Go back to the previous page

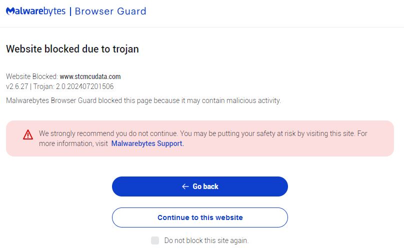[199, 186]
